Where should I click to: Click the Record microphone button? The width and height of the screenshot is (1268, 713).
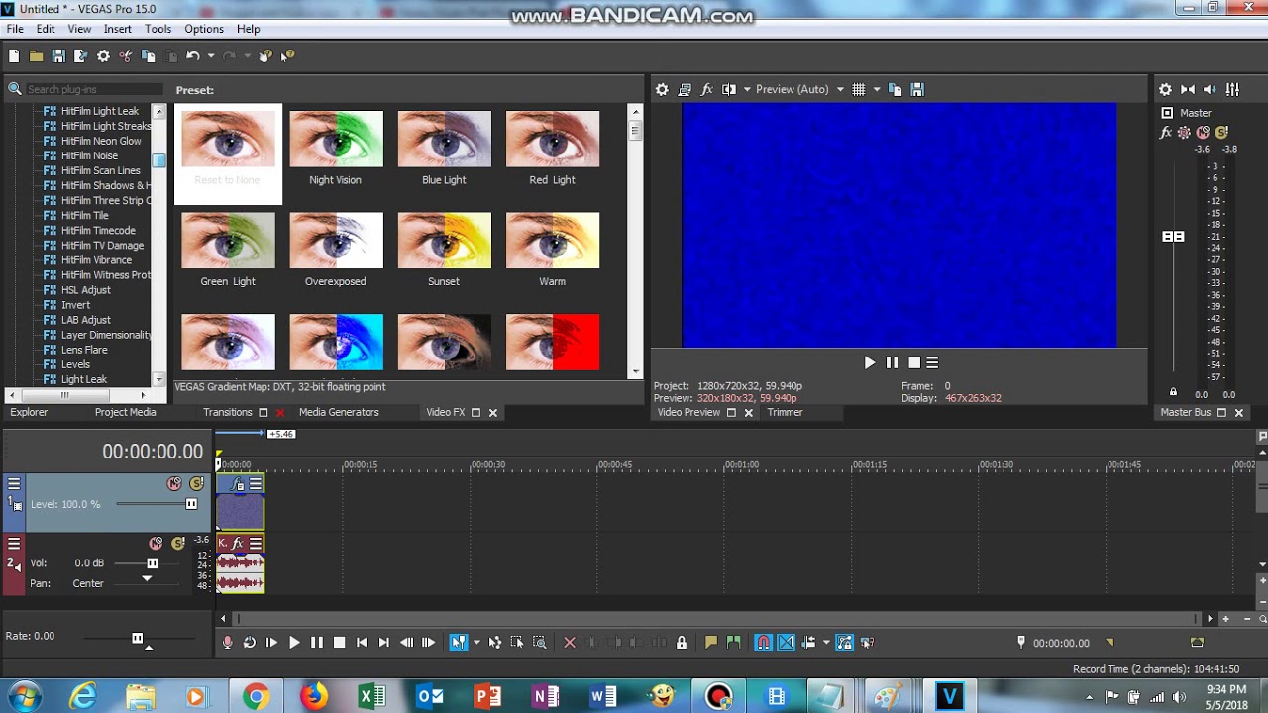point(227,643)
